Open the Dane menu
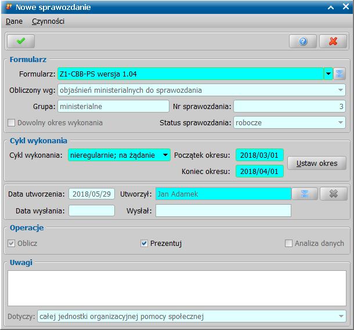Viewport: 354px width, 330px height. 14,21
